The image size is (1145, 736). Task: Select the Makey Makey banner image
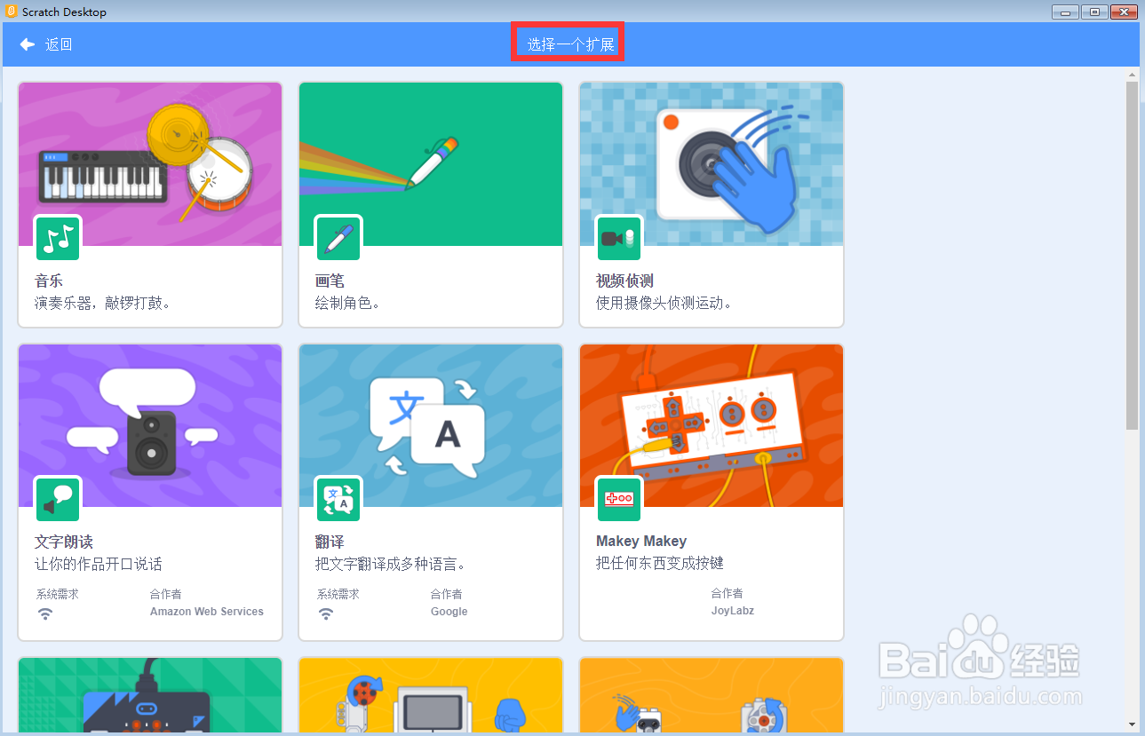pos(712,425)
